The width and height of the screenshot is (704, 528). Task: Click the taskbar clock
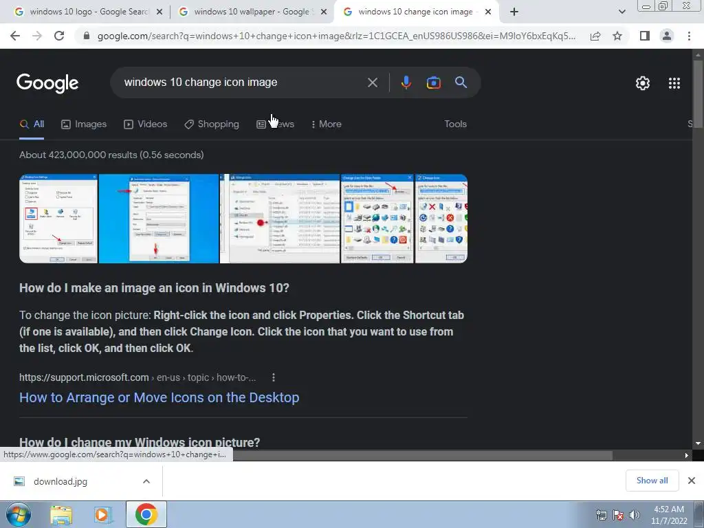669,515
